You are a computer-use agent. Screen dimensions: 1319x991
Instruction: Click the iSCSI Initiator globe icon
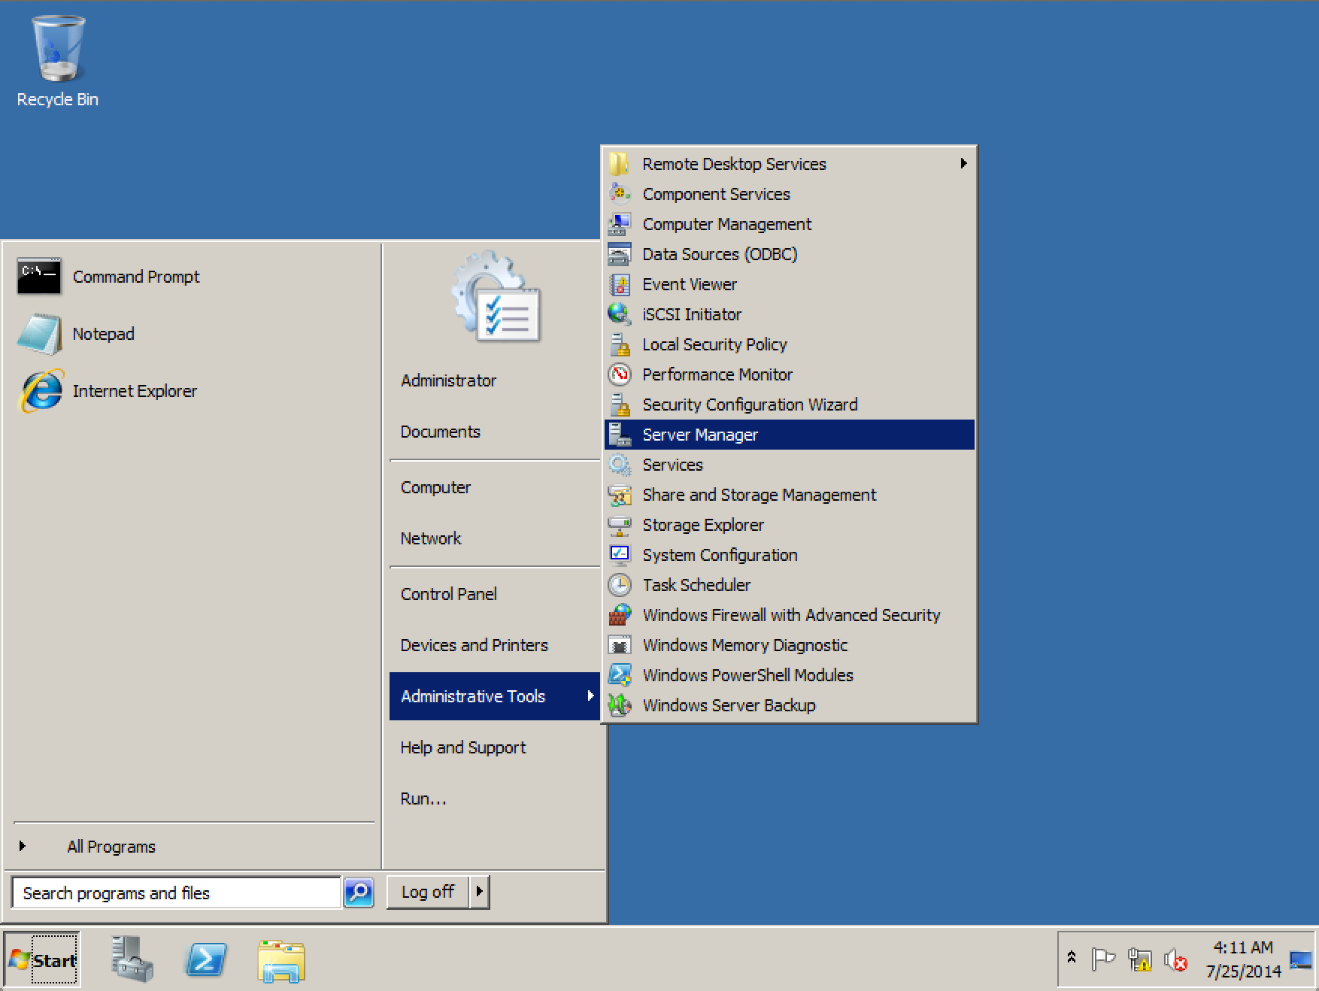tap(620, 314)
